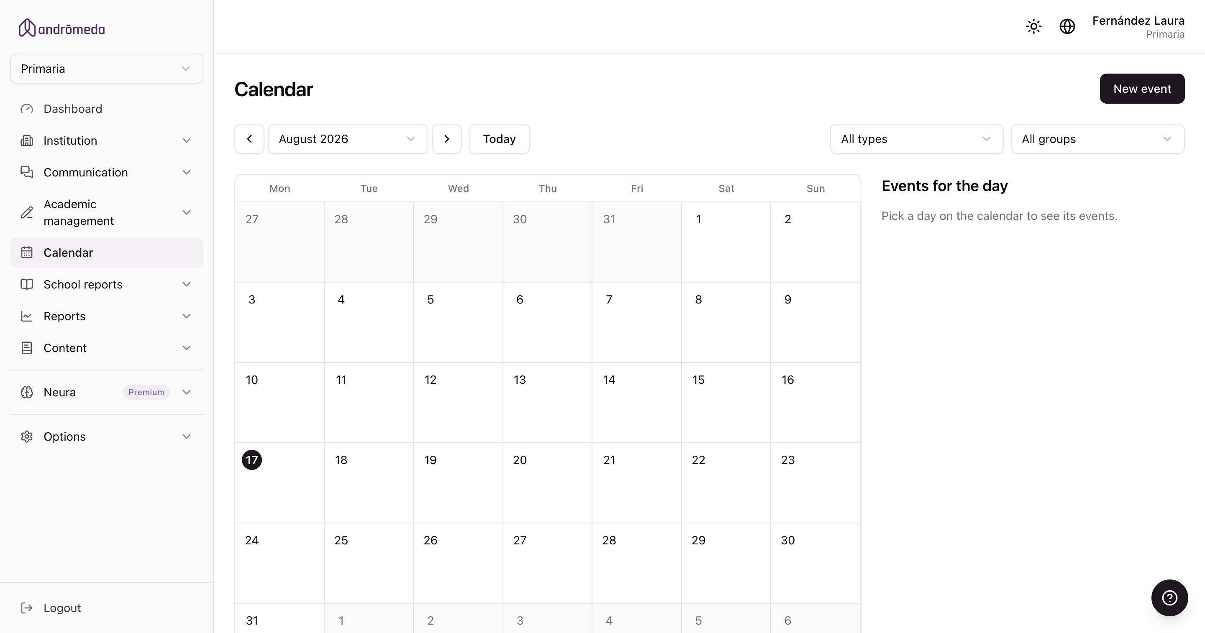This screenshot has height=633, width=1205.
Task: Select day 9 on the calendar
Action: (x=815, y=322)
